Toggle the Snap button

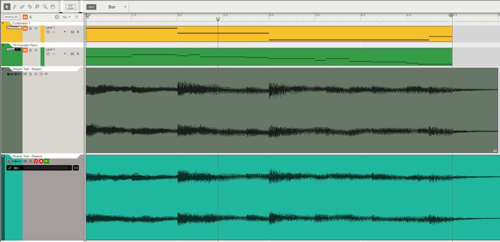tap(91, 7)
